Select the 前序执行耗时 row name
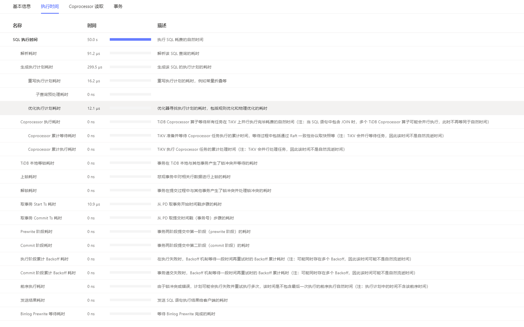The height and width of the screenshot is (327, 524). [x=33, y=286]
